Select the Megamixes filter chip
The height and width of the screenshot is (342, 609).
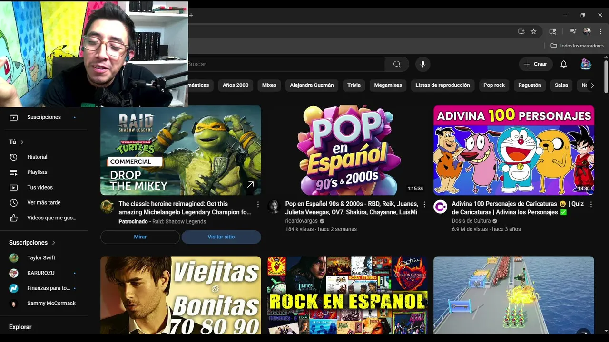pyautogui.click(x=388, y=85)
